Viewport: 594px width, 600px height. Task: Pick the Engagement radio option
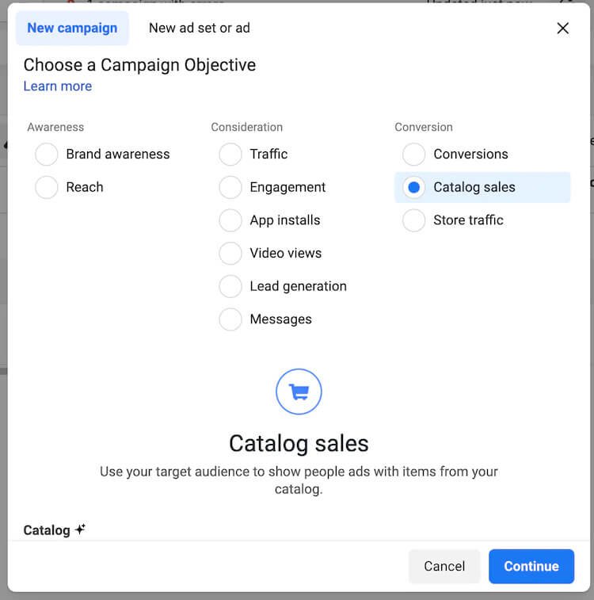coord(230,188)
